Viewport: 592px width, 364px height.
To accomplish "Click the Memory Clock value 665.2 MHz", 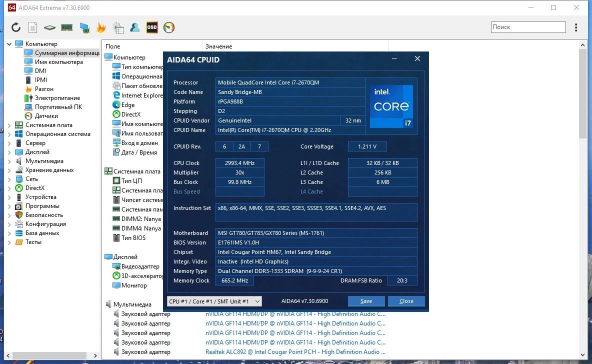I will tap(235, 280).
